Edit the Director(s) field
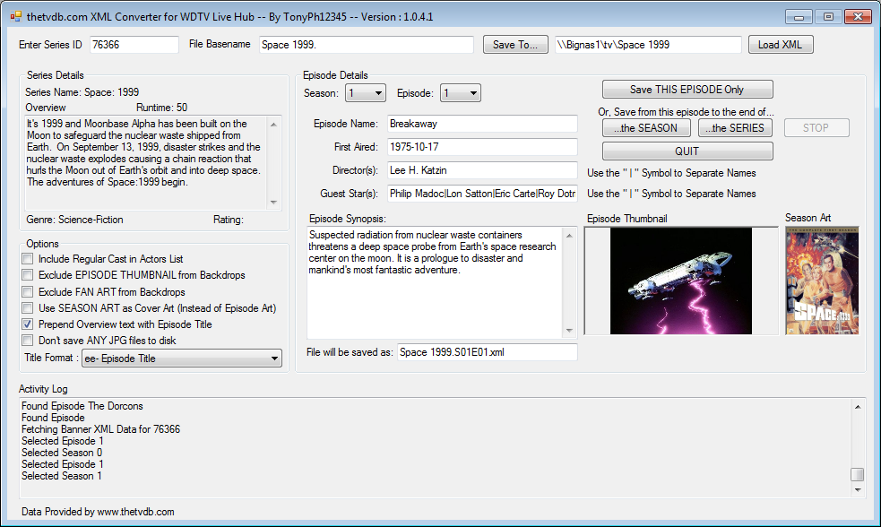The height and width of the screenshot is (527, 881). [482, 170]
